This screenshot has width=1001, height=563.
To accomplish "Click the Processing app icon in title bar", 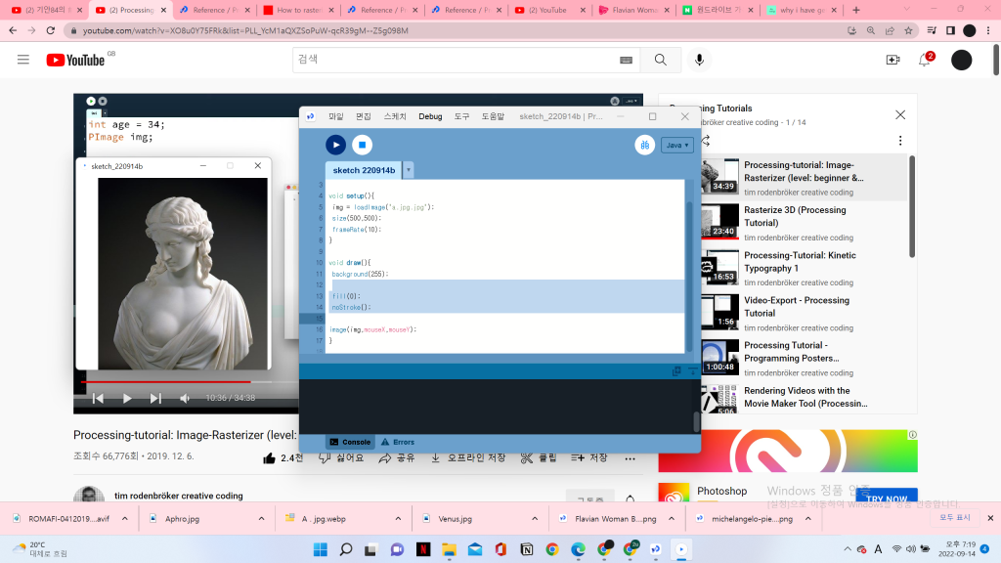I will pyautogui.click(x=310, y=116).
